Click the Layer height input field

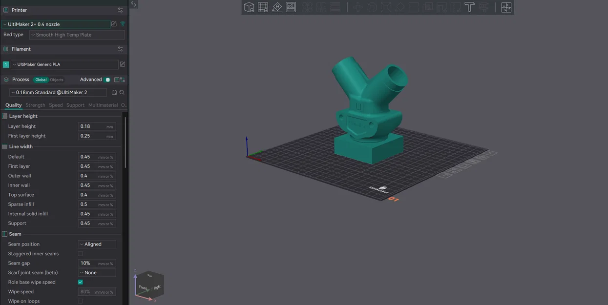coord(96,126)
